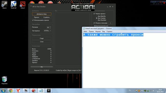
Task: Click the 0% progress bar in checker
Action: click(41, 67)
